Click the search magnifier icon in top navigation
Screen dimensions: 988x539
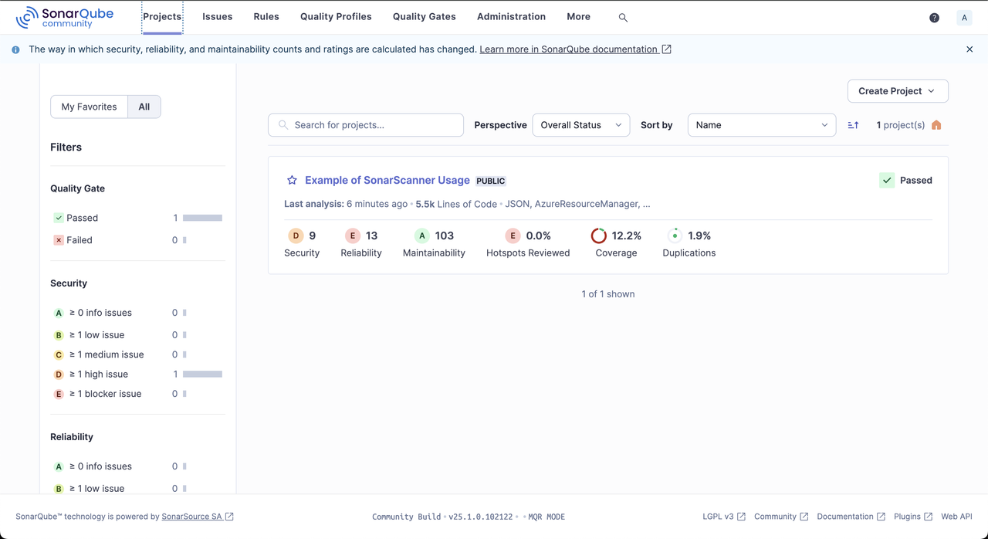(x=623, y=17)
